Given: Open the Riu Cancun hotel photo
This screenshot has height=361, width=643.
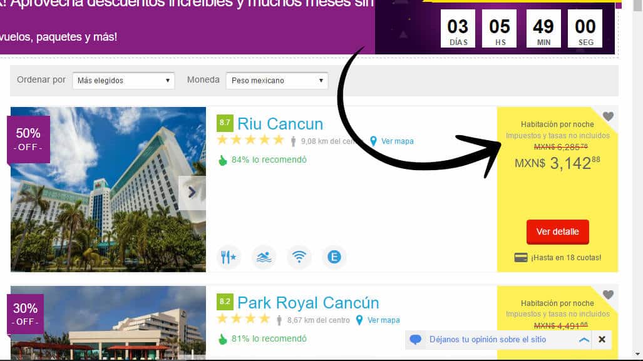Looking at the screenshot, I should click(x=108, y=190).
